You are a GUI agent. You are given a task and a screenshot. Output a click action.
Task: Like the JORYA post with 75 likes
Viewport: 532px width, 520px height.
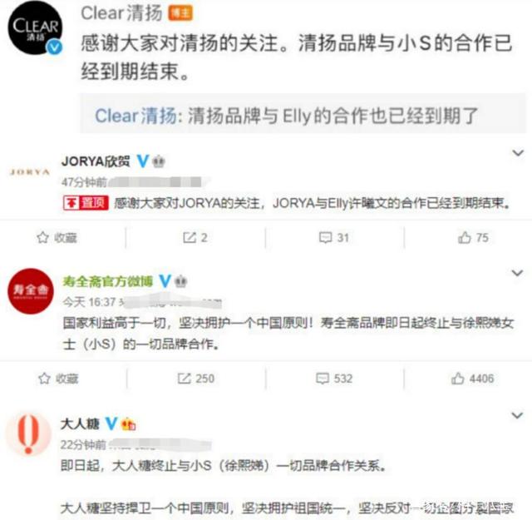pyautogui.click(x=473, y=238)
